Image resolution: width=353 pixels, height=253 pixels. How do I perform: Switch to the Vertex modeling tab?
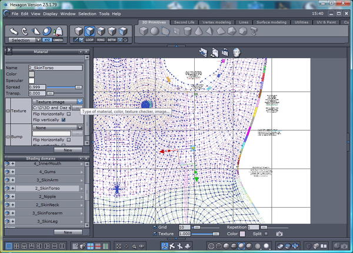click(217, 22)
